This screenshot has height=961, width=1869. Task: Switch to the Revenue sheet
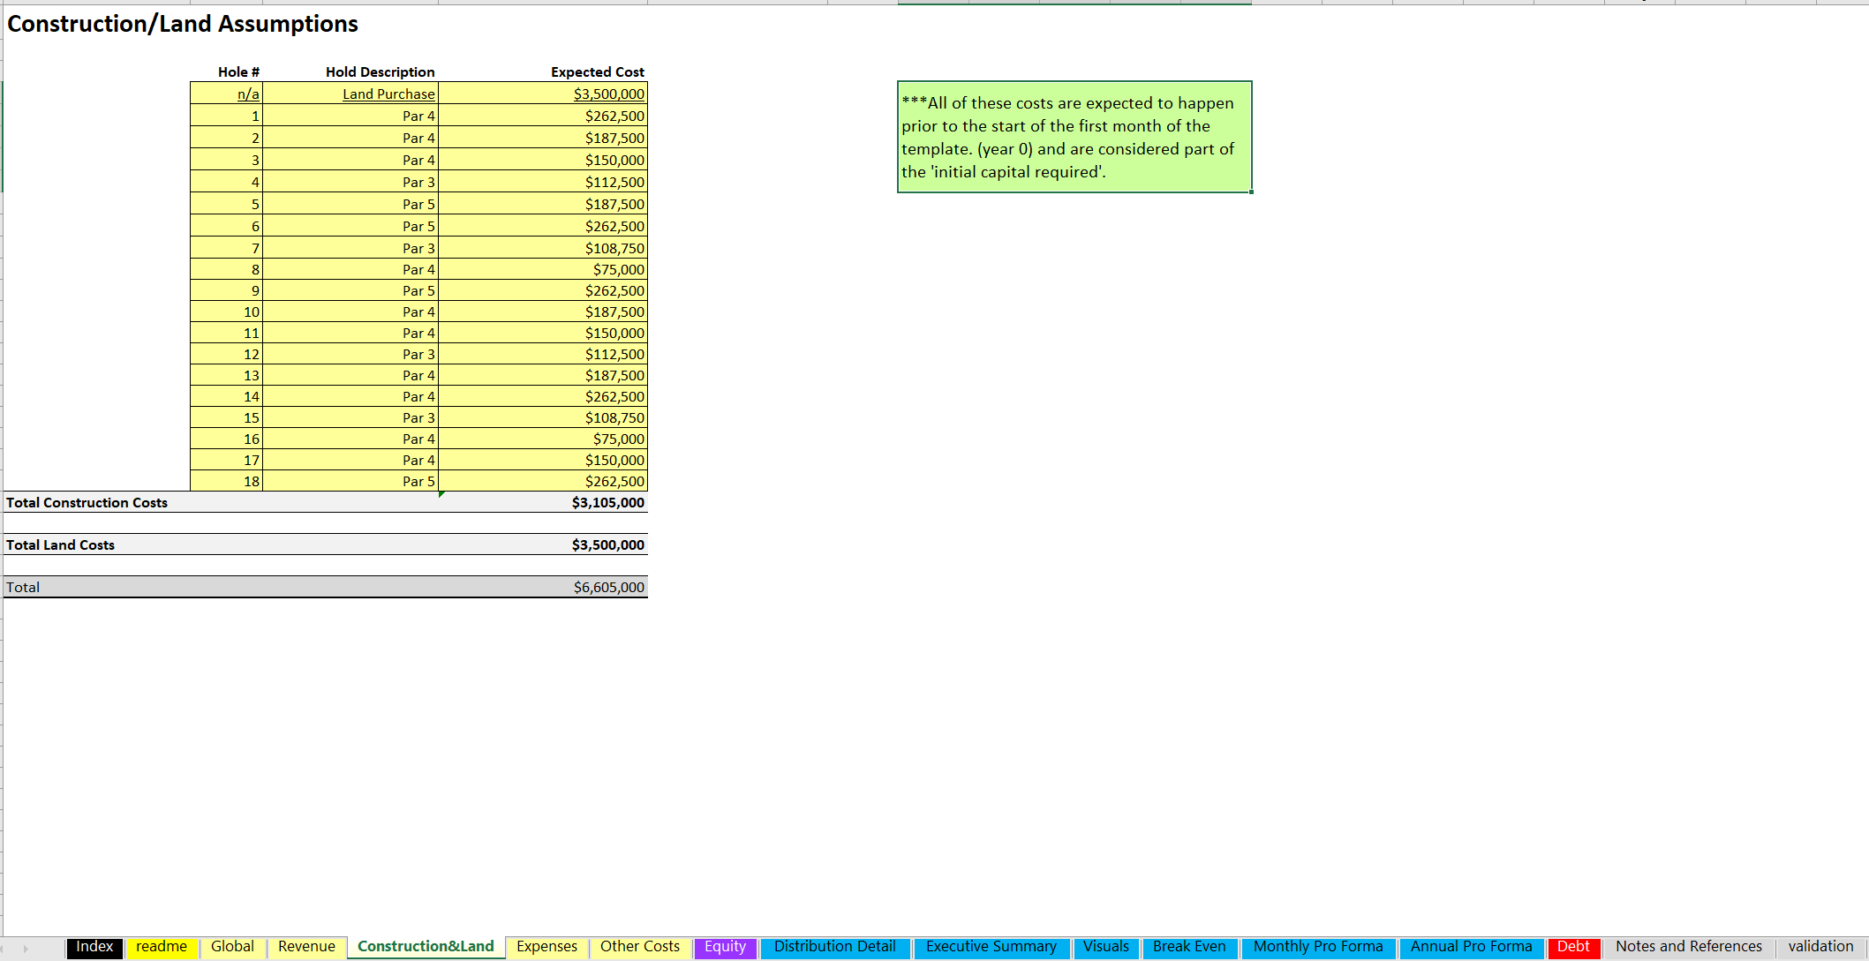[x=305, y=946]
